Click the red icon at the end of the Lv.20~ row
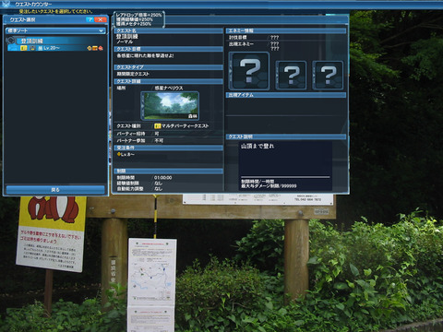Screen dimensions: 443x332 click(x=101, y=48)
